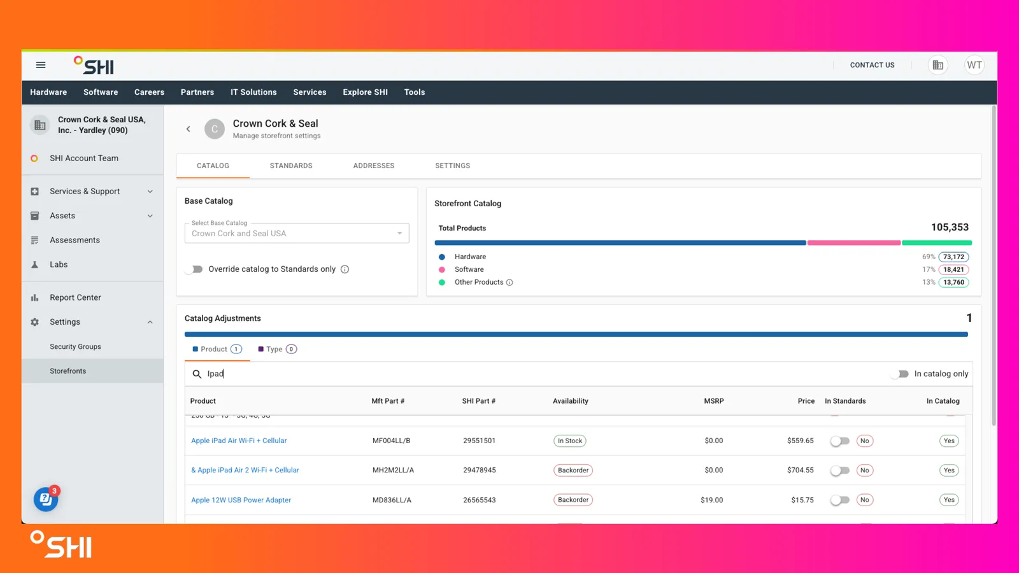Click the Report Center bar chart icon
Viewport: 1019px width, 573px height.
(x=34, y=298)
